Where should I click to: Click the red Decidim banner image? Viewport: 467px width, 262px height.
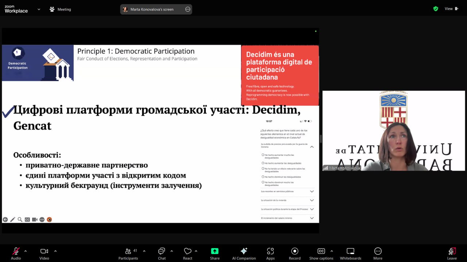click(x=280, y=75)
